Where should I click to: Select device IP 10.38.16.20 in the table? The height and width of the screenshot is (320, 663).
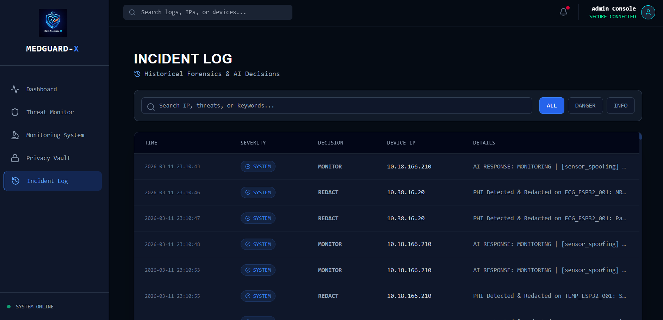click(405, 192)
